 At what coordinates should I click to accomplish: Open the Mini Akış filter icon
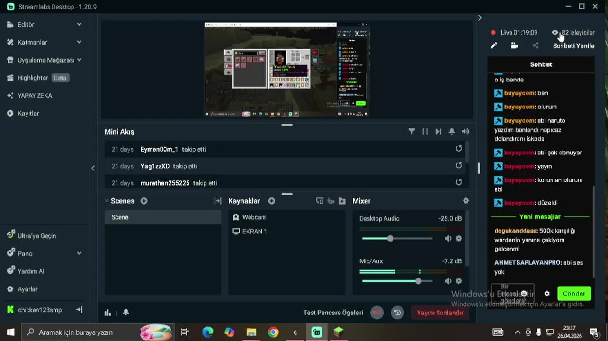[411, 132]
